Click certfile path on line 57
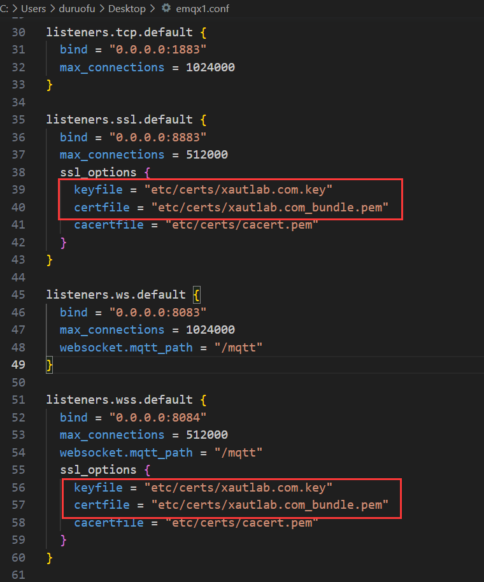Screen dimensions: 484x582 [269, 504]
